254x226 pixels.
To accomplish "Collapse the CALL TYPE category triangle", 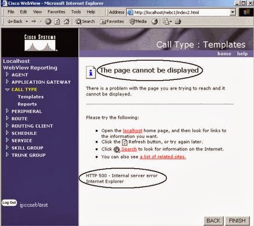I will pos(8,90).
